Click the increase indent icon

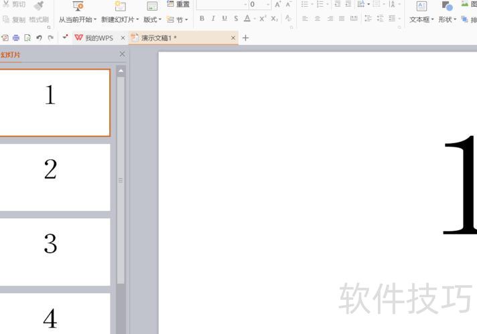tap(348, 4)
